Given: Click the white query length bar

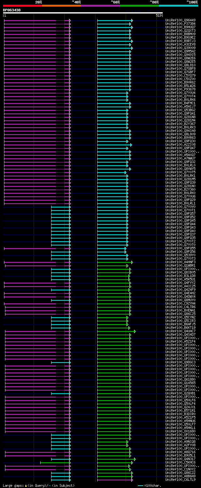Looking at the screenshot, I should (x=83, y=13).
